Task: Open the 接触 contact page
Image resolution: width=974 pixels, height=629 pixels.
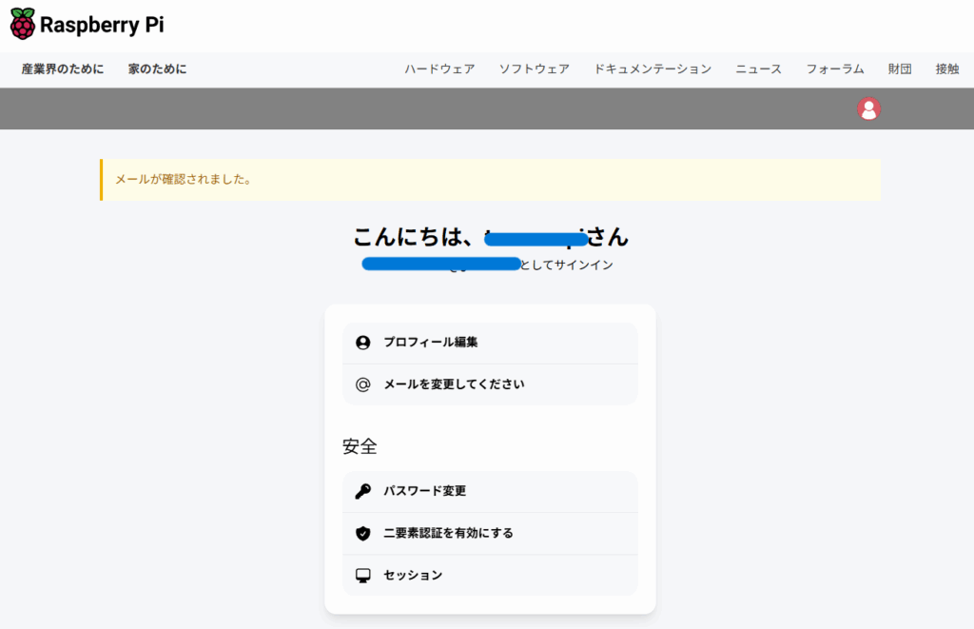Action: [947, 69]
